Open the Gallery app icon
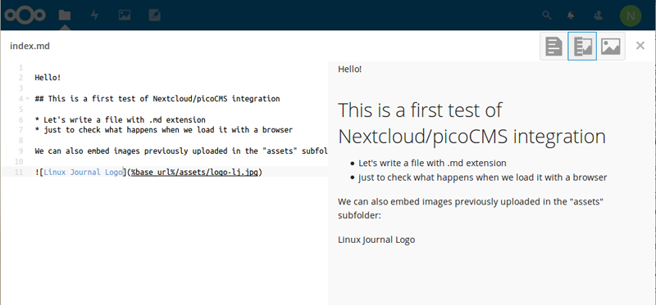This screenshot has width=656, height=305. click(125, 16)
